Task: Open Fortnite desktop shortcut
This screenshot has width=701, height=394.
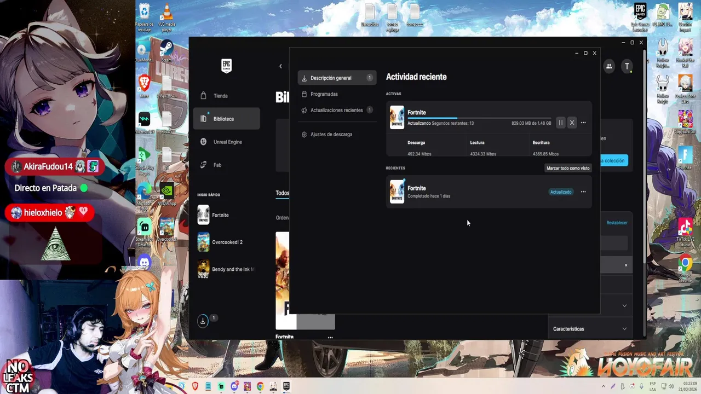Action: point(685,159)
